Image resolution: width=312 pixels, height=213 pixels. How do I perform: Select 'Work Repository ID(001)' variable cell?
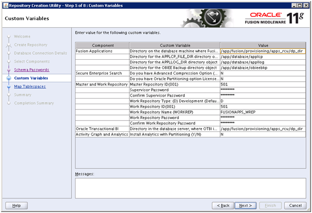tap(175, 107)
